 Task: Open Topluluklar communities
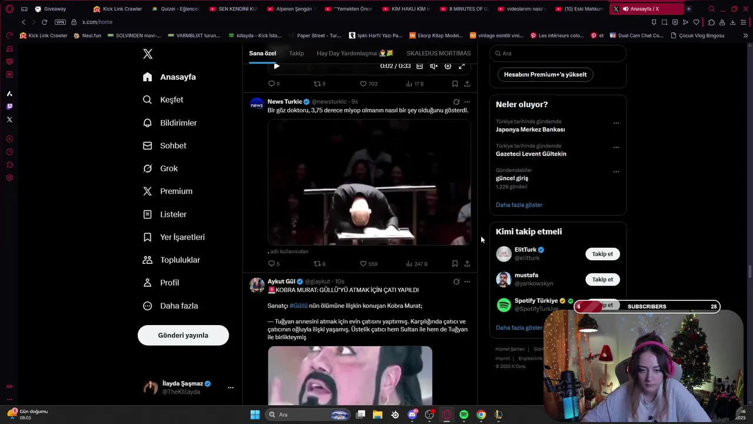tap(172, 260)
